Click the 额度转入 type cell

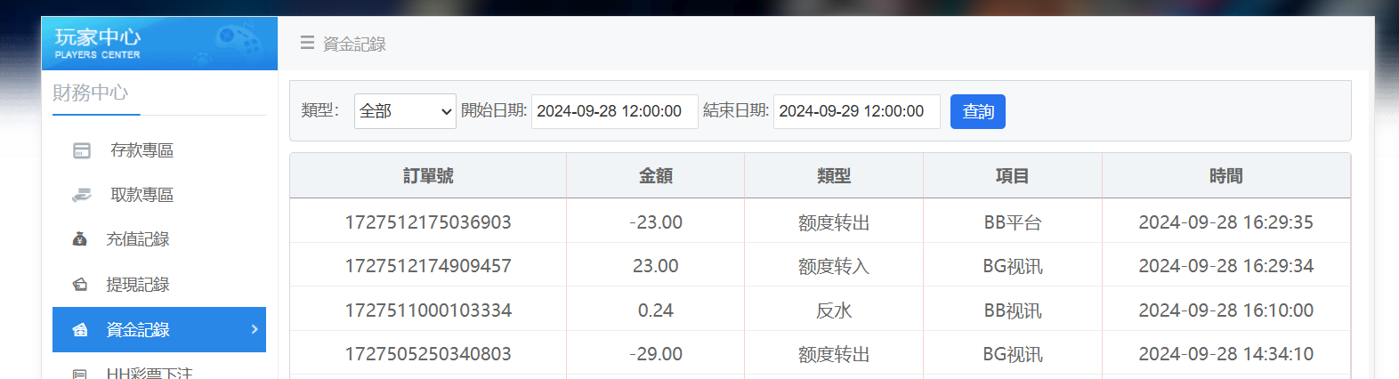pos(834,266)
